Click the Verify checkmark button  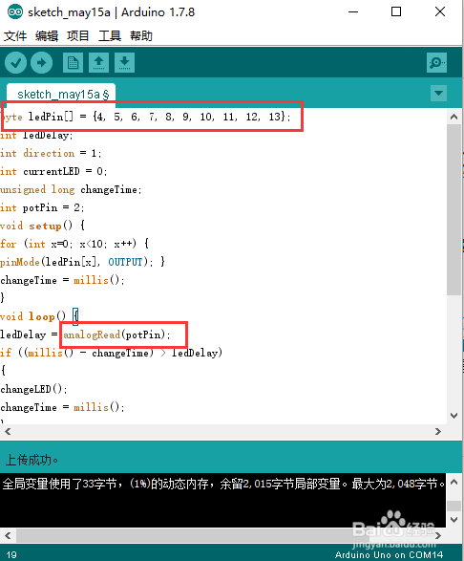15,63
